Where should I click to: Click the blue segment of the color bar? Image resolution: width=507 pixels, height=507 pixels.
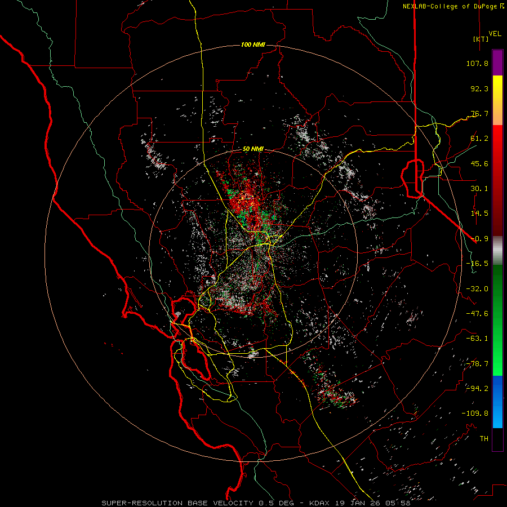497,402
